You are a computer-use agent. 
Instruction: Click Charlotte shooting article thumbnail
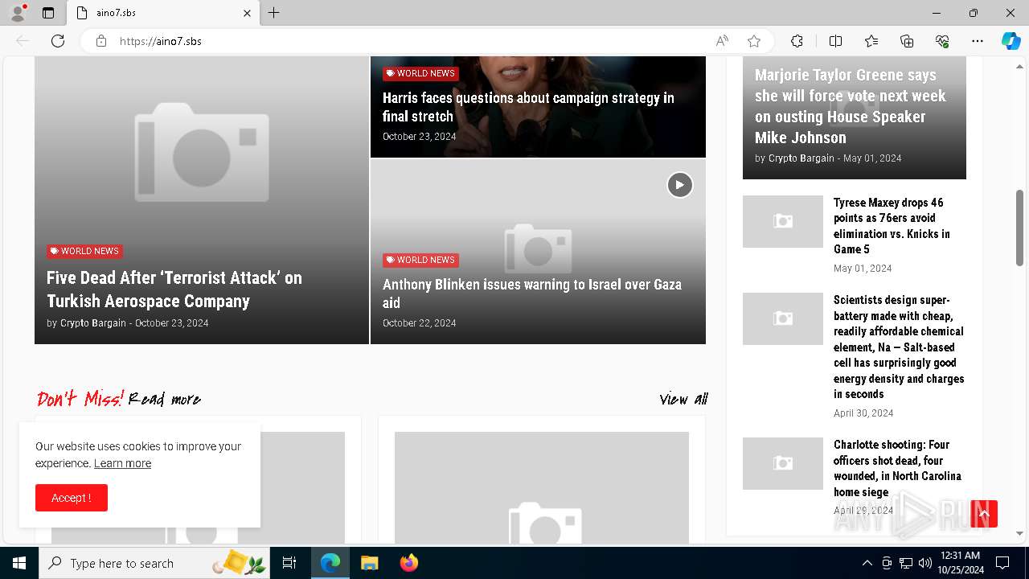pos(783,463)
